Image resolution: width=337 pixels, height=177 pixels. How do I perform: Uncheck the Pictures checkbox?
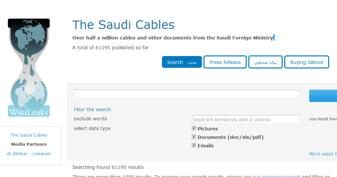pos(194,128)
